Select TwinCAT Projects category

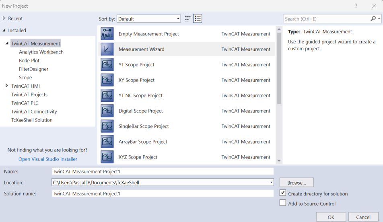coord(29,95)
